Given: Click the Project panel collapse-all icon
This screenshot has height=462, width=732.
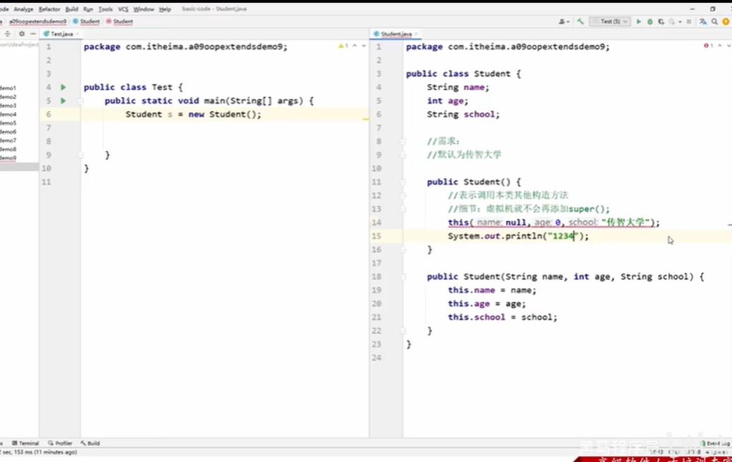Looking at the screenshot, I should coord(7,34).
